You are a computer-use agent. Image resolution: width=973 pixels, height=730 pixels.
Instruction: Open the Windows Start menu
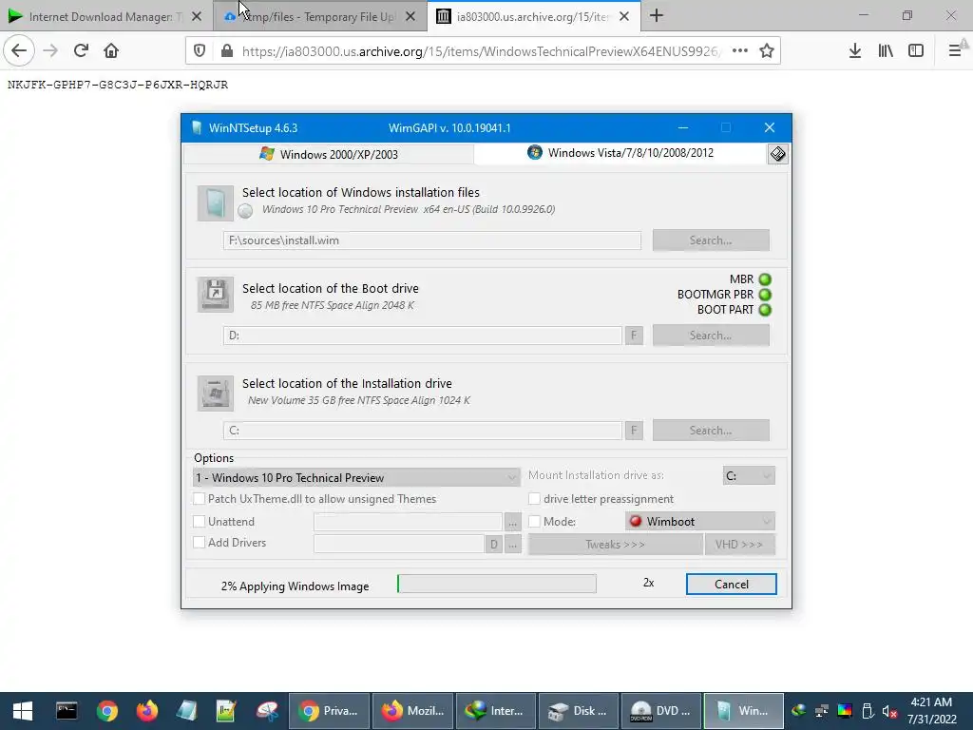[x=23, y=711]
